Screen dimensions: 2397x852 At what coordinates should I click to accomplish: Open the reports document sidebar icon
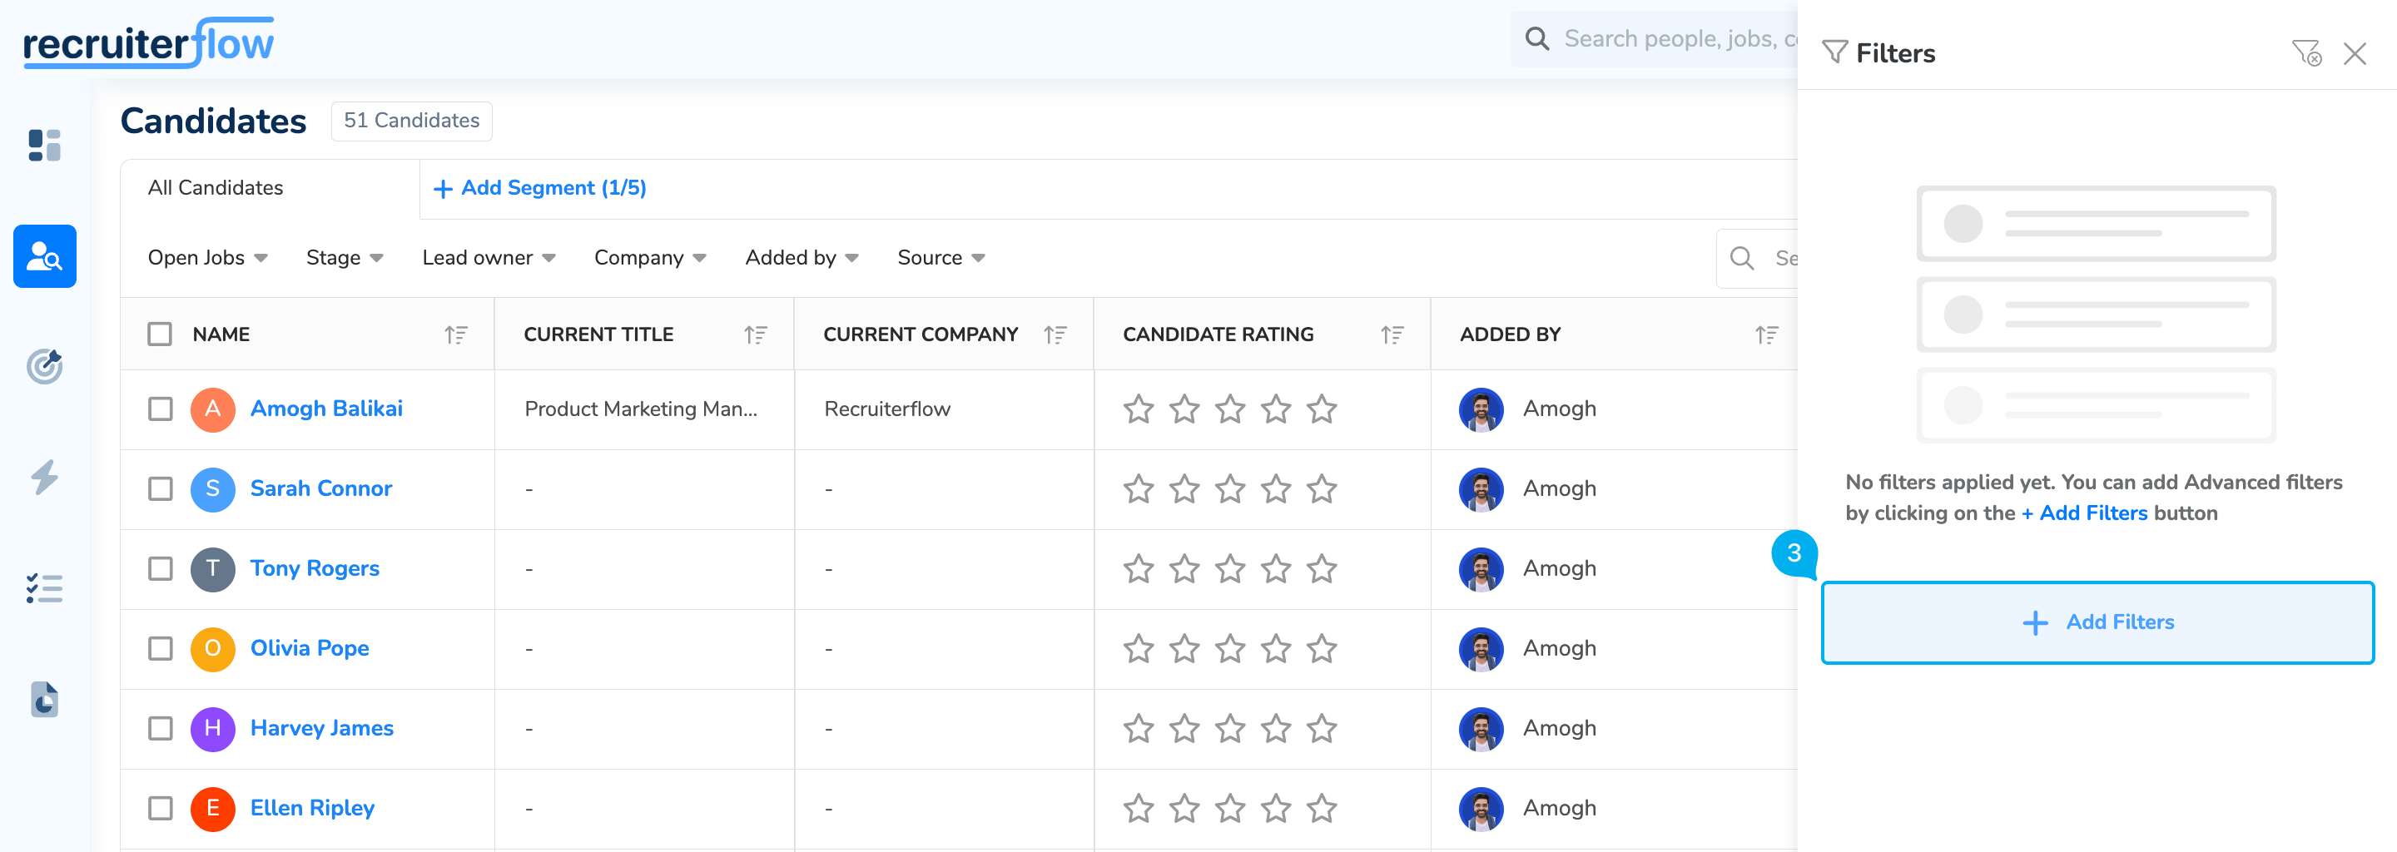tap(44, 700)
